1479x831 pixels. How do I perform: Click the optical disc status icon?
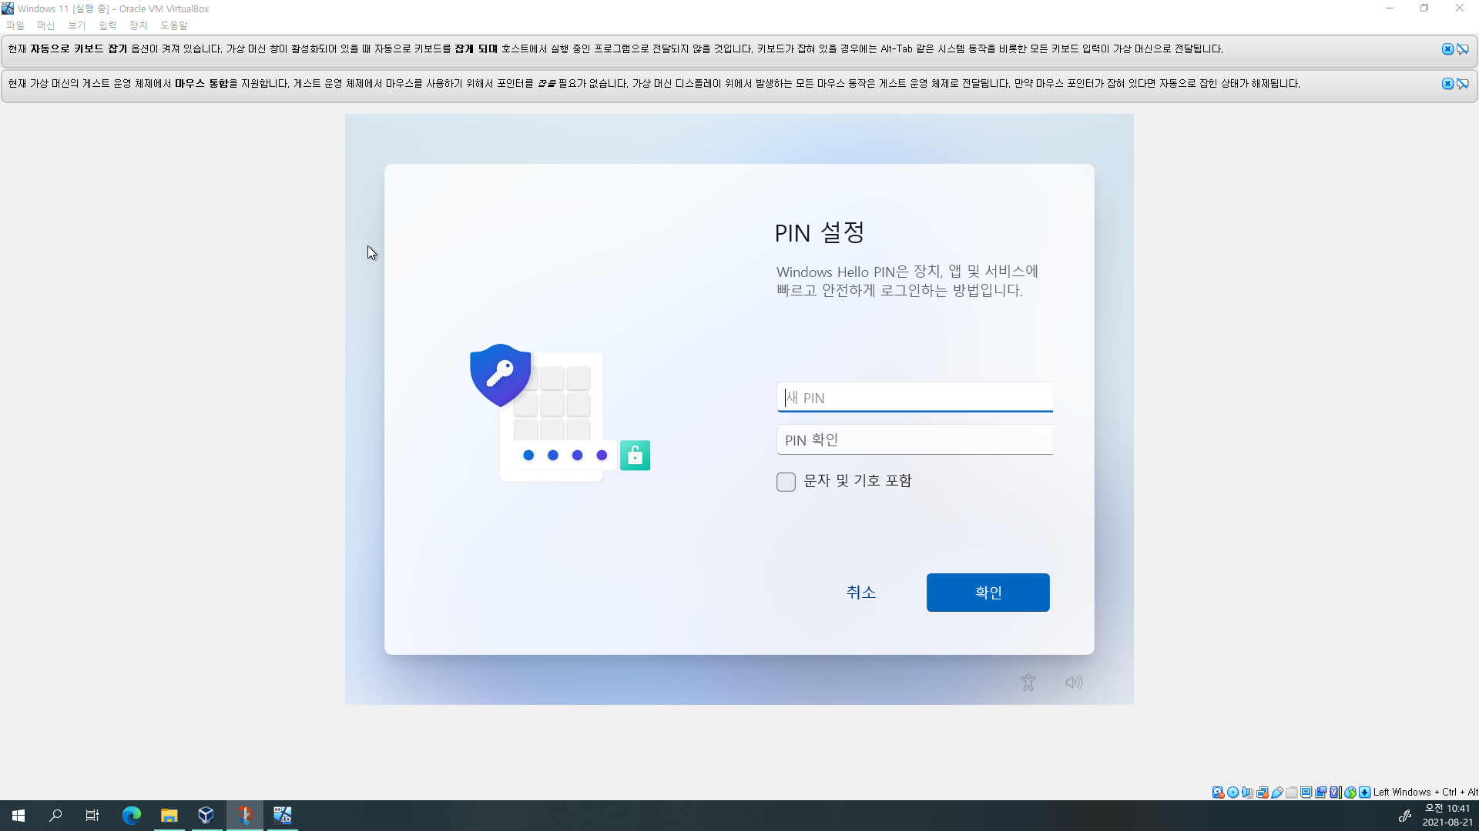[x=1232, y=793]
